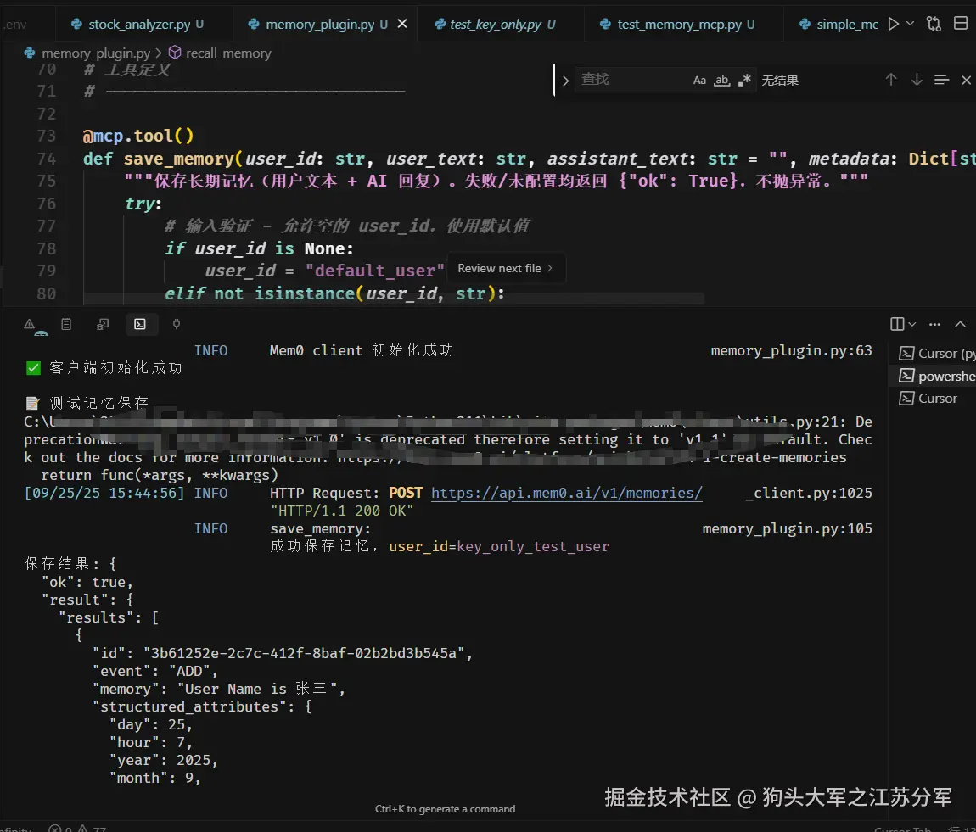Toggle match case (Aa) in find

[699, 81]
